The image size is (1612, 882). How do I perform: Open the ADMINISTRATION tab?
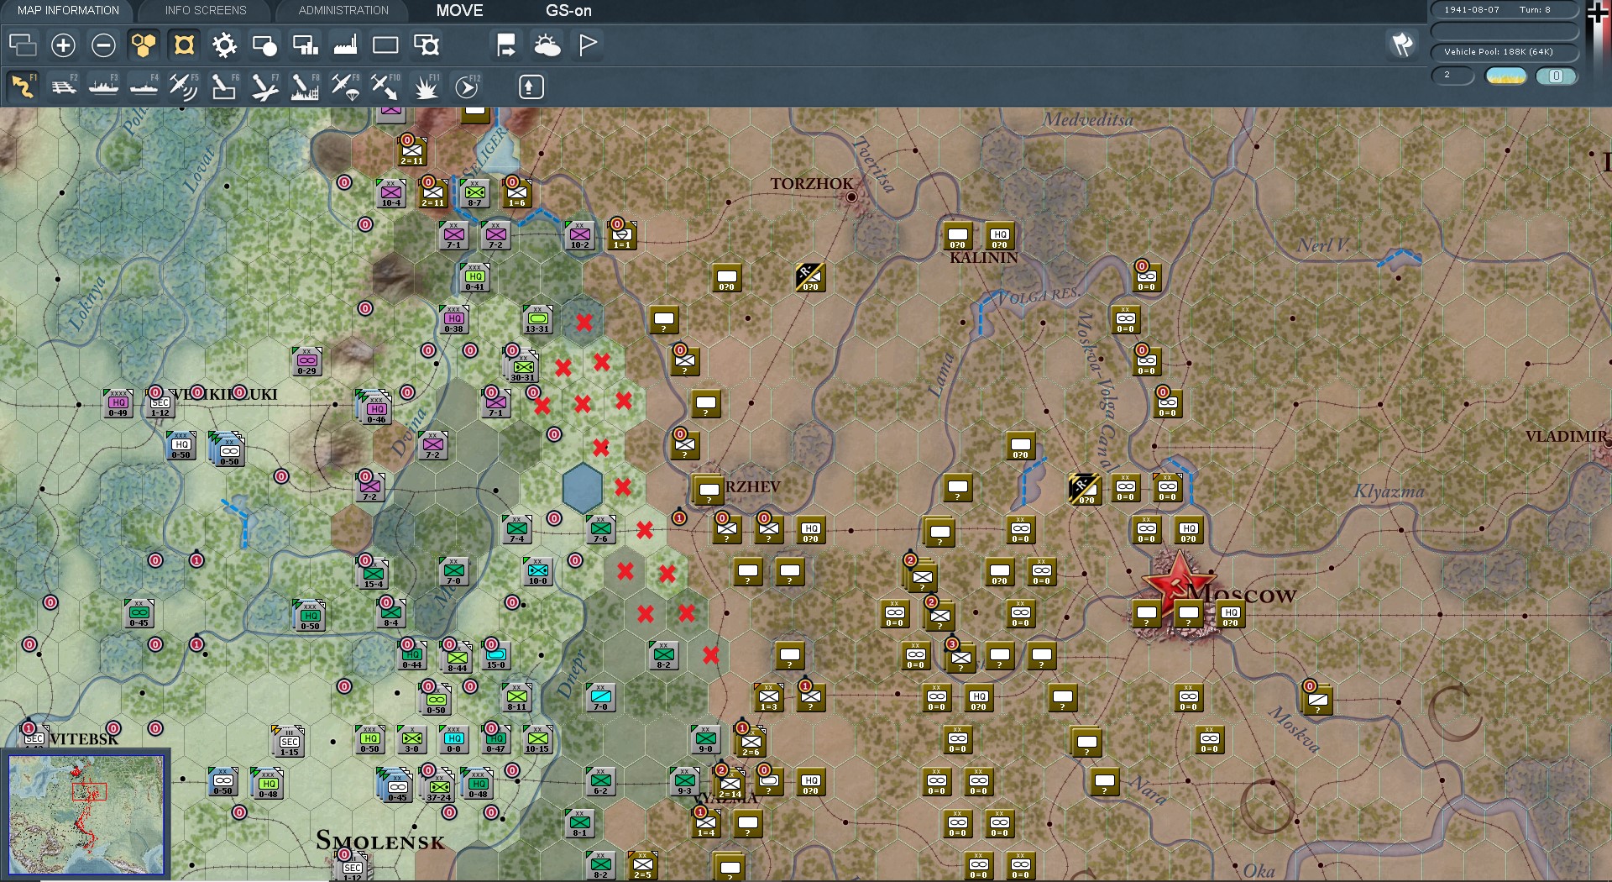(343, 11)
